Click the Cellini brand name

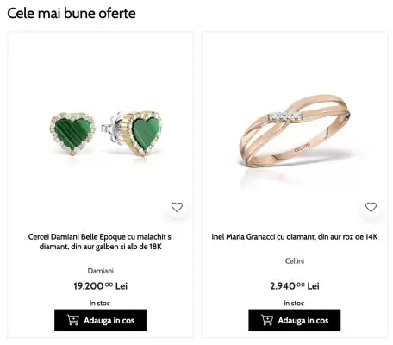click(x=295, y=261)
